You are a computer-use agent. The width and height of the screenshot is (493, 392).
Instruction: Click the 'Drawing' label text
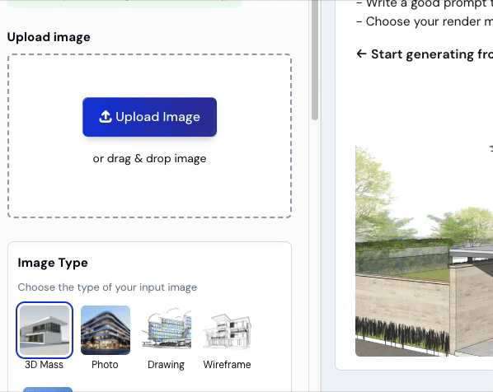(x=166, y=365)
